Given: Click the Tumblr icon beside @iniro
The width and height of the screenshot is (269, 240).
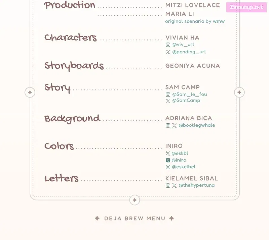Looking at the screenshot, I should [x=168, y=160].
